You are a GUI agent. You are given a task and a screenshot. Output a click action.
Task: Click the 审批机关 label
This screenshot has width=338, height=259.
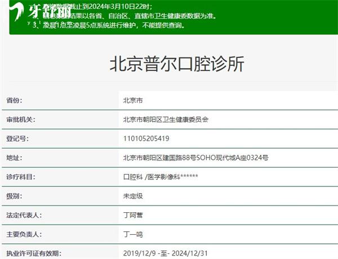tap(21, 119)
